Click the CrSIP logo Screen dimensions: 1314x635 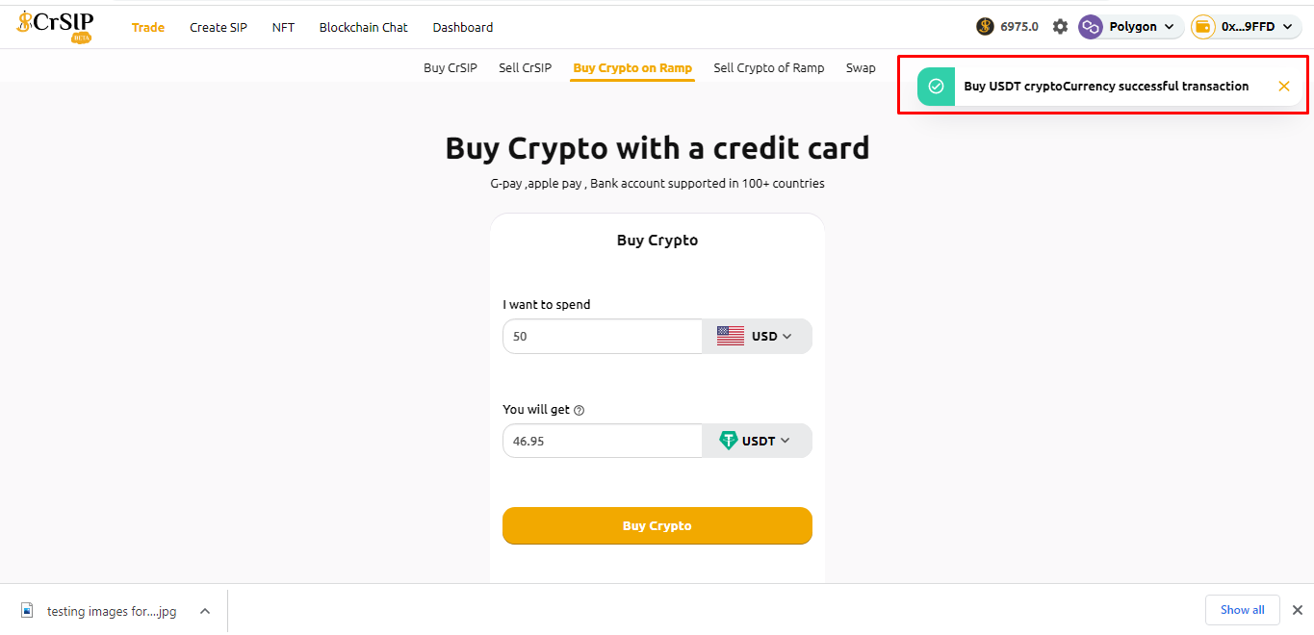point(55,26)
